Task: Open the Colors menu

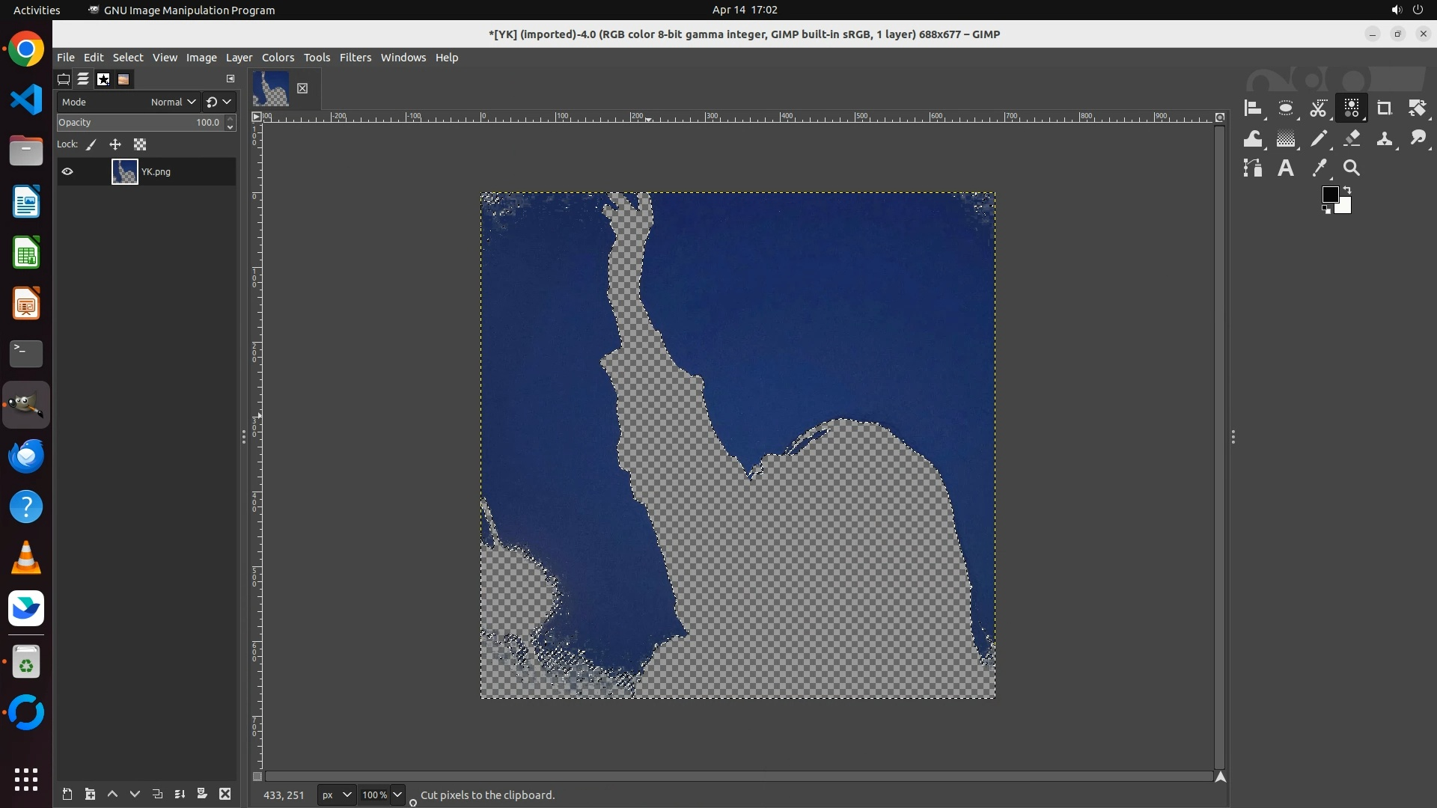Action: [x=278, y=58]
